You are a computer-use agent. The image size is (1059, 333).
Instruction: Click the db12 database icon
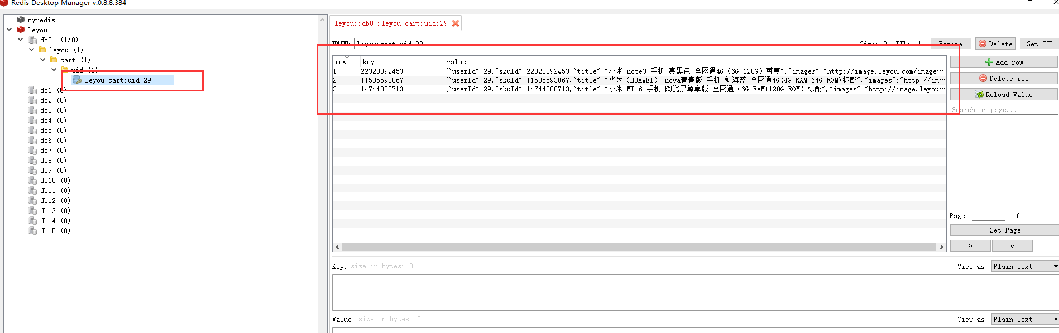coord(32,200)
